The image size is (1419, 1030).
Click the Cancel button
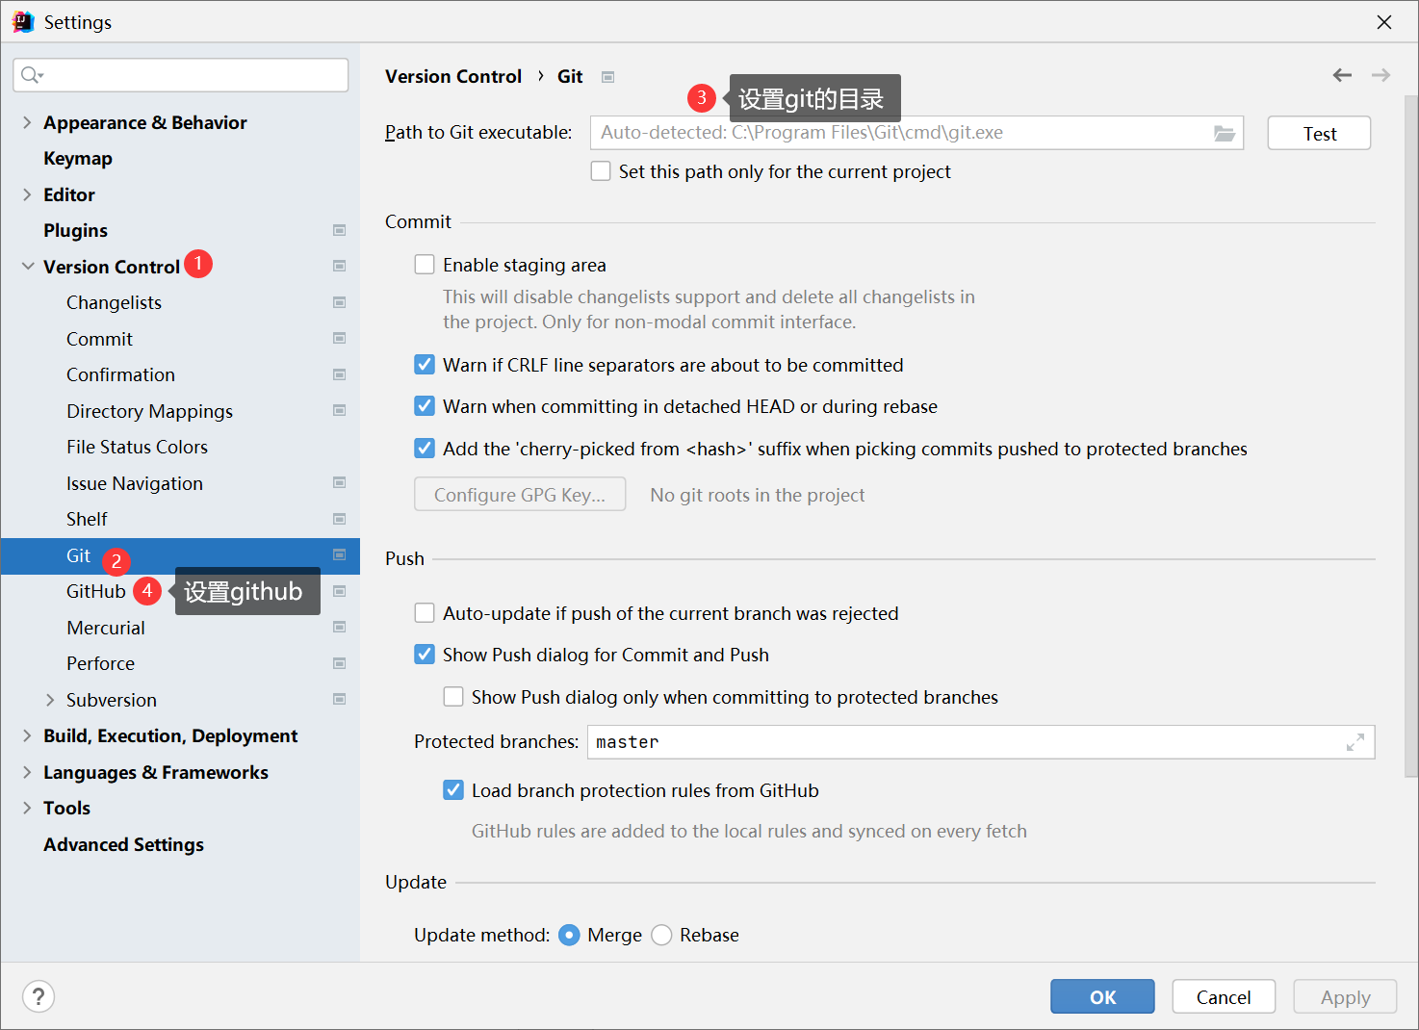1224,997
